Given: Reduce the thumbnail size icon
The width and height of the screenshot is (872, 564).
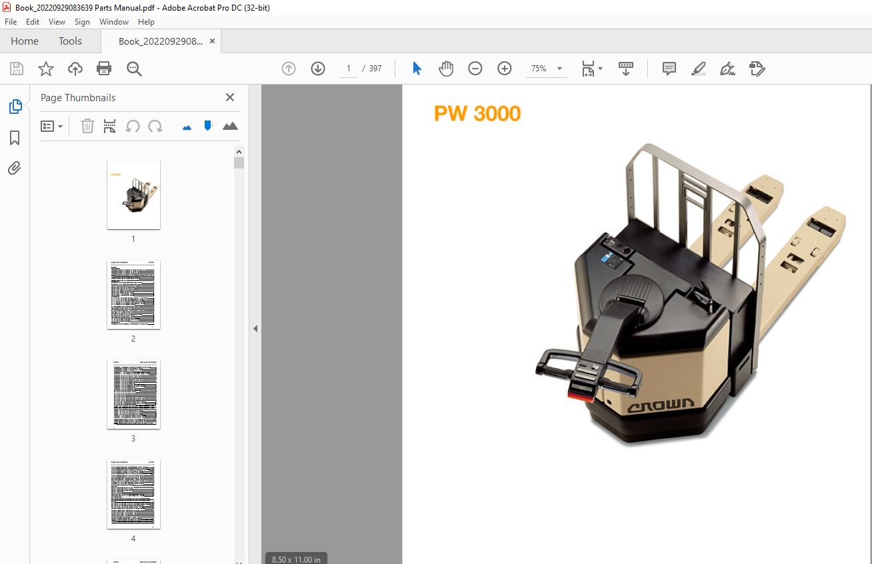Looking at the screenshot, I should click(x=187, y=127).
